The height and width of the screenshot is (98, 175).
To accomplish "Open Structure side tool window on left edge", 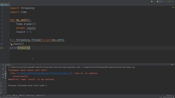I will pos(1,84).
